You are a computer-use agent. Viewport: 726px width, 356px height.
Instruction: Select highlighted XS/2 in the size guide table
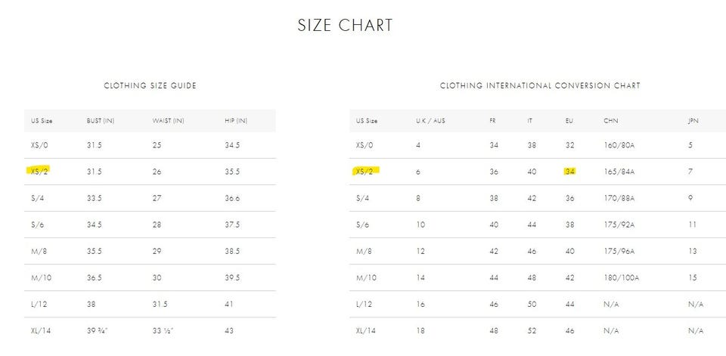pyautogui.click(x=40, y=172)
